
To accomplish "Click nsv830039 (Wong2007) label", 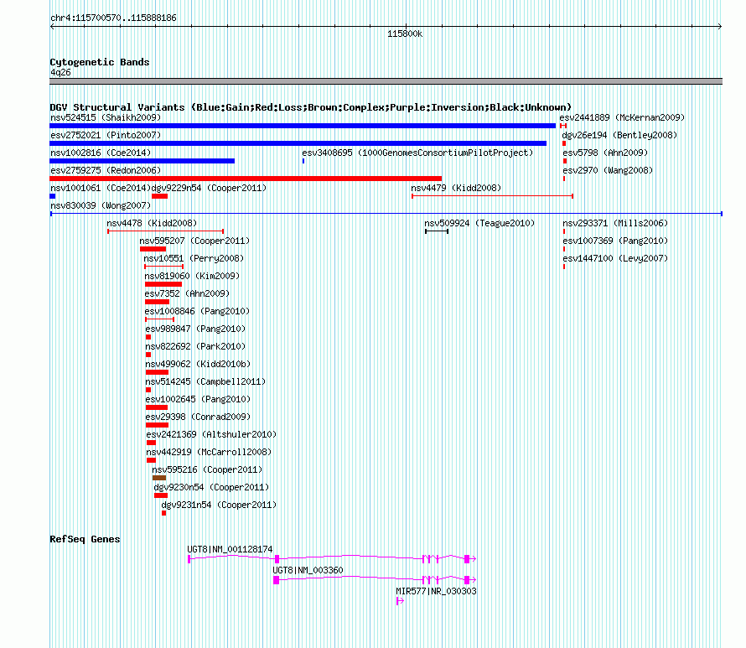I will (x=101, y=205).
